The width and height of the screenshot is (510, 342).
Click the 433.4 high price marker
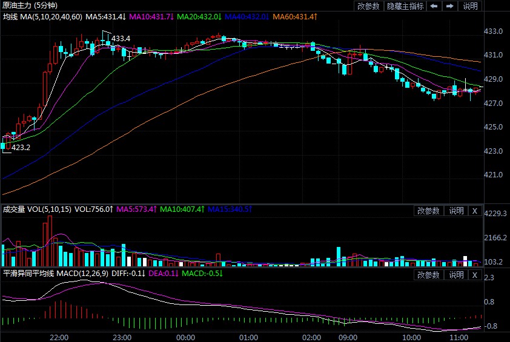[121, 39]
